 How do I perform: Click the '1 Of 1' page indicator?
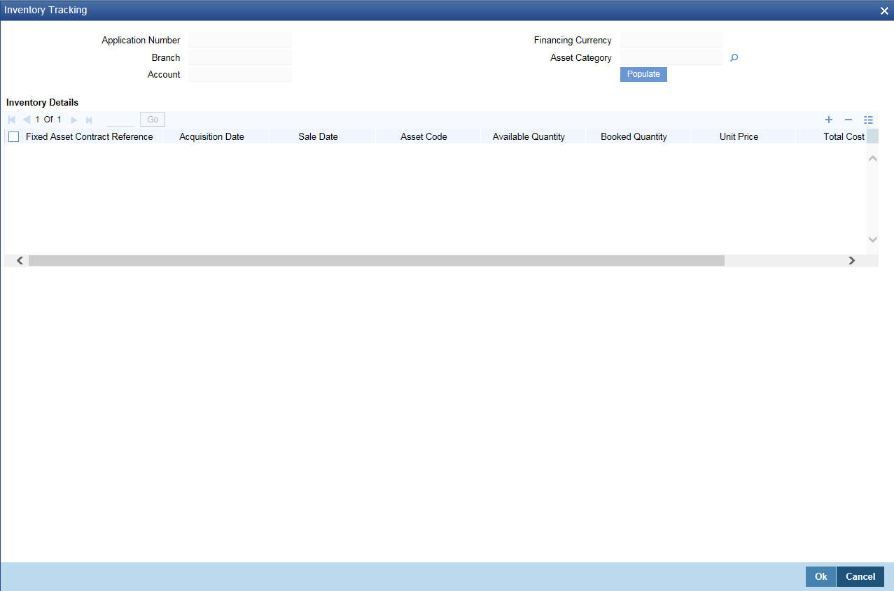pos(48,120)
